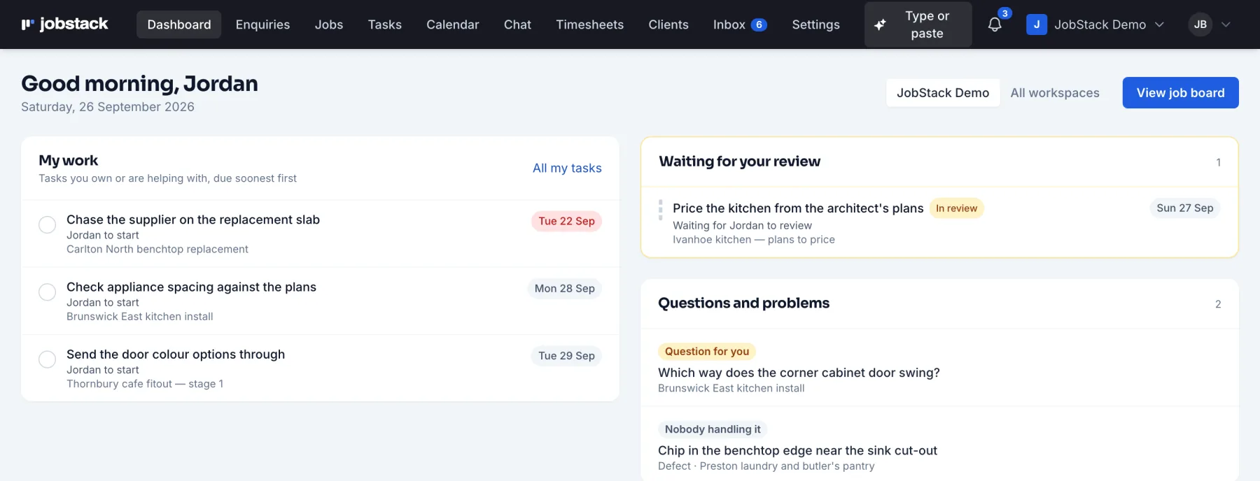Mark Chase the supplier task complete
The width and height of the screenshot is (1260, 481).
(x=47, y=224)
